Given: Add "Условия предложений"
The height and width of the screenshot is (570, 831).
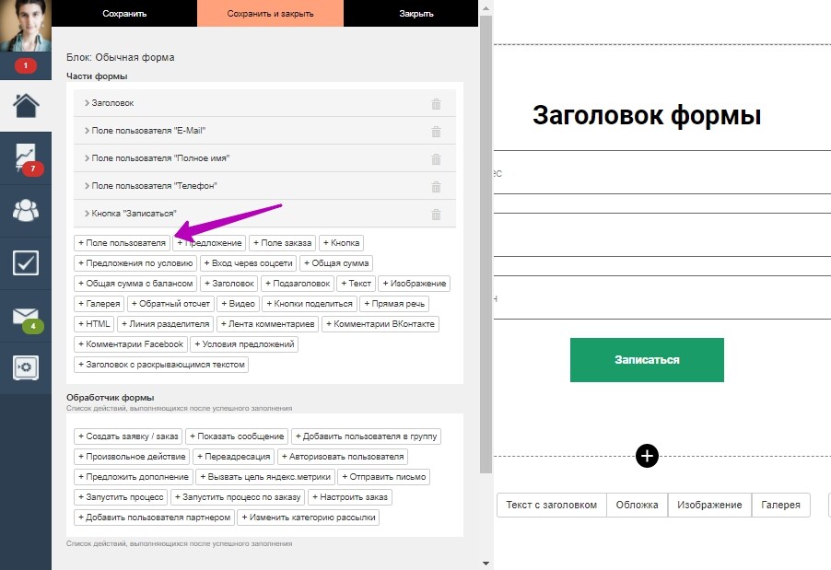Looking at the screenshot, I should pos(244,344).
